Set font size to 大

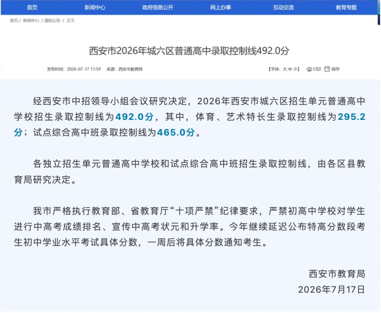point(285,69)
